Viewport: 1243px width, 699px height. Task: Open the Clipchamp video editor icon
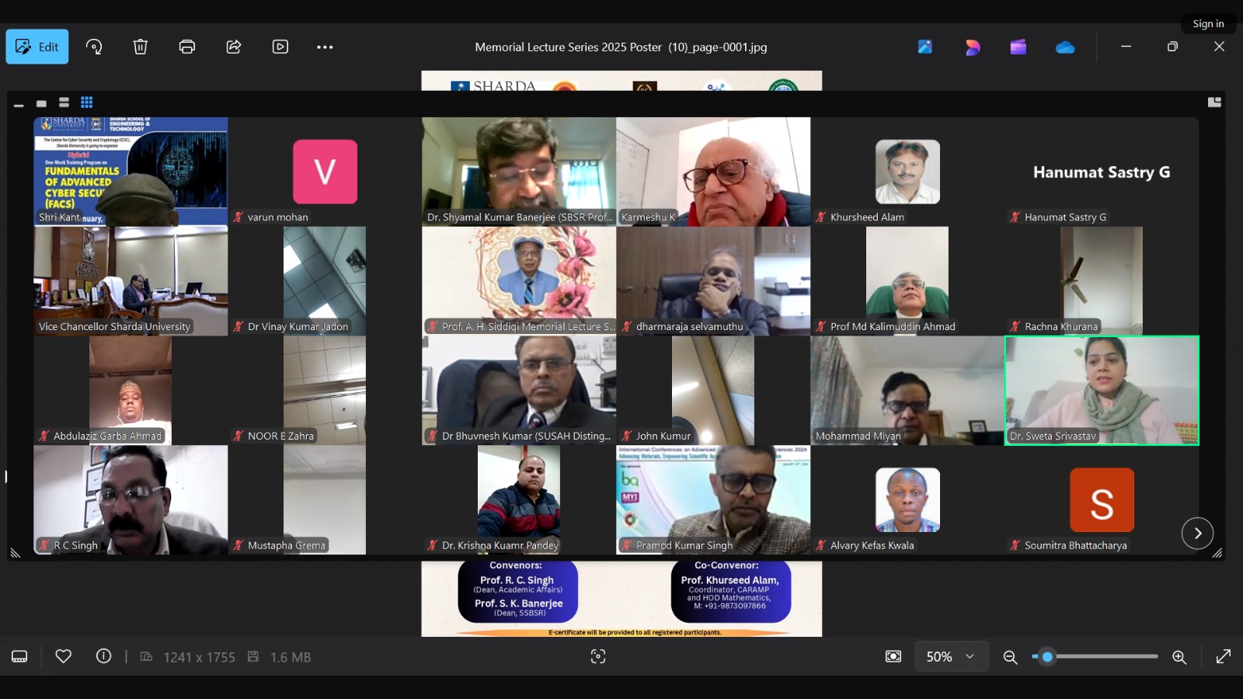click(1018, 47)
